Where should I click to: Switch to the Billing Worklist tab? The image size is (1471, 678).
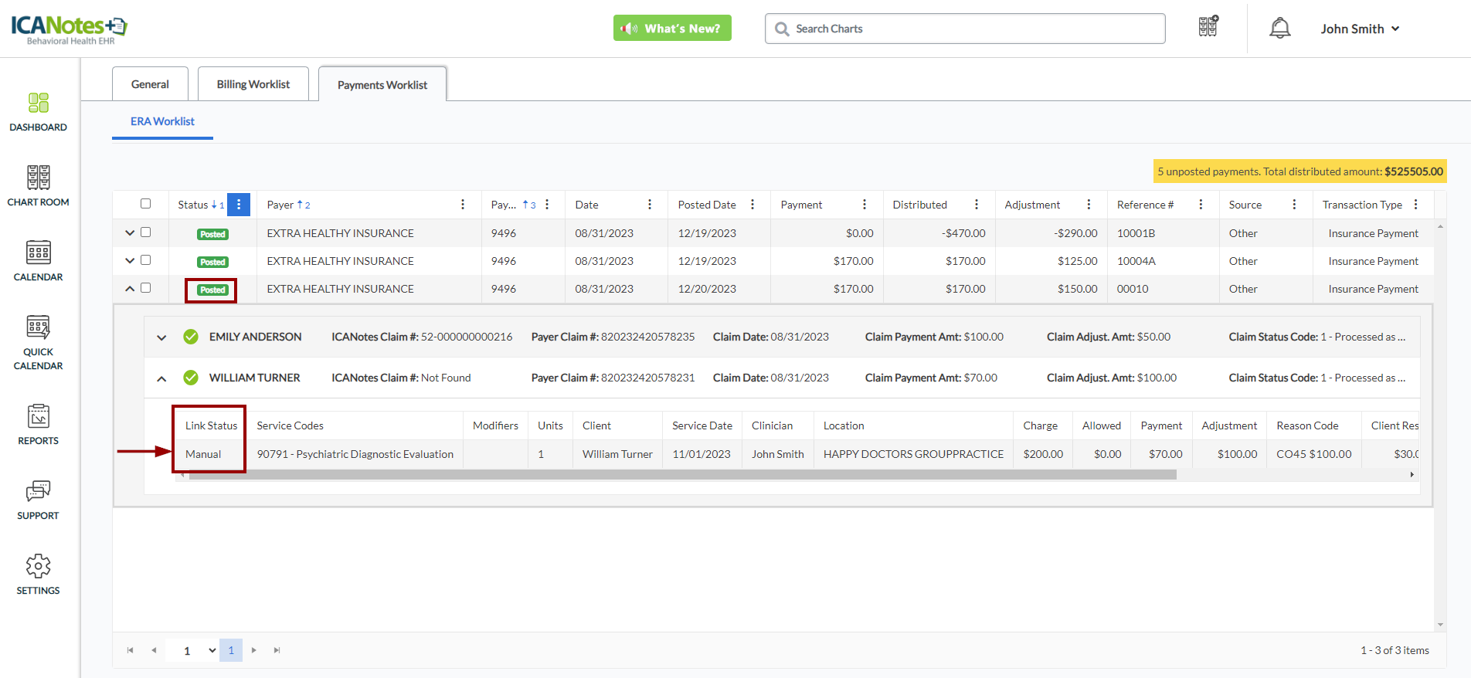253,84
